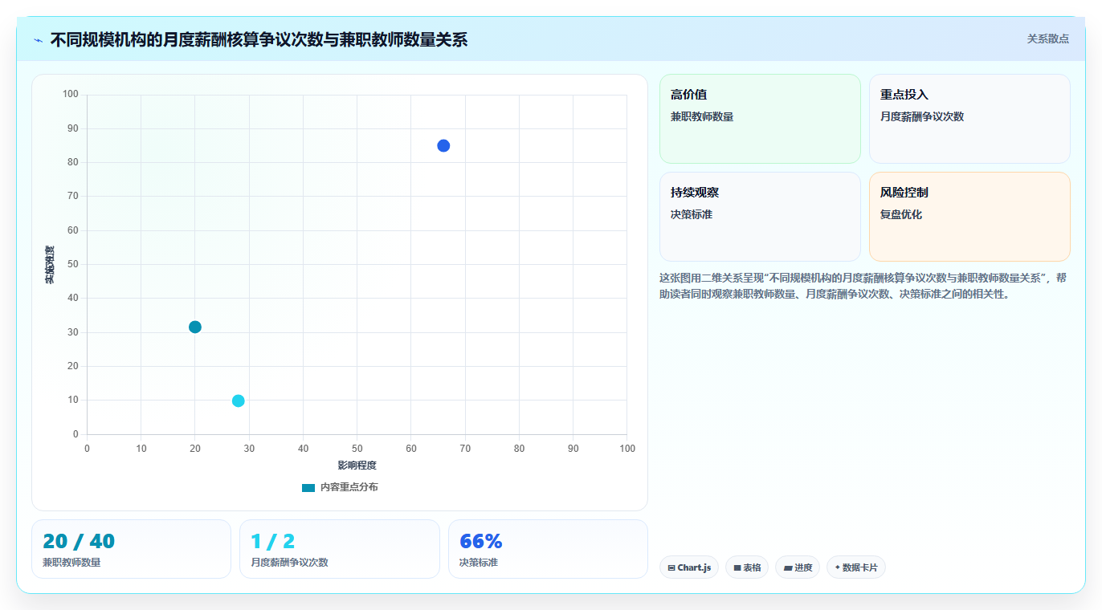This screenshot has width=1102, height=610.
Task: Click the lightning icon beside the title
Action: [38, 40]
